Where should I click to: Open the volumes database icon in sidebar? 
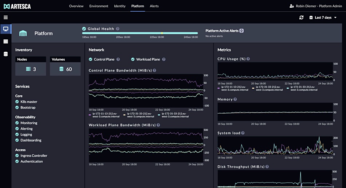pos(6,54)
